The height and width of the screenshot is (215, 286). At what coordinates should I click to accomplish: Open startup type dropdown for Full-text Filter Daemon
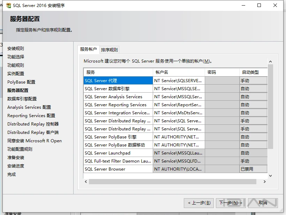tap(253, 161)
